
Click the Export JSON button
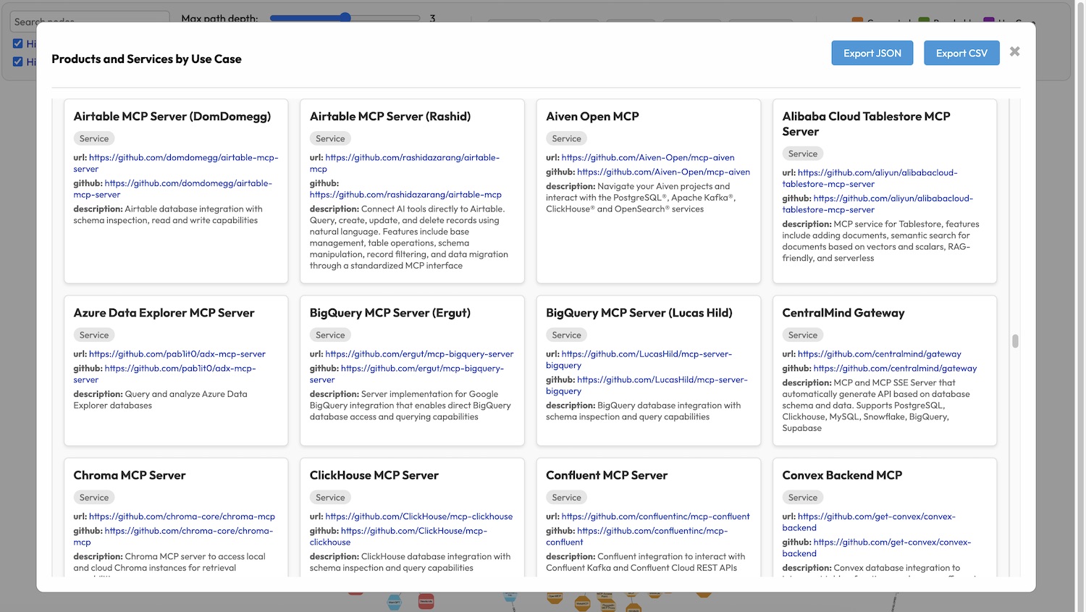[x=872, y=53]
